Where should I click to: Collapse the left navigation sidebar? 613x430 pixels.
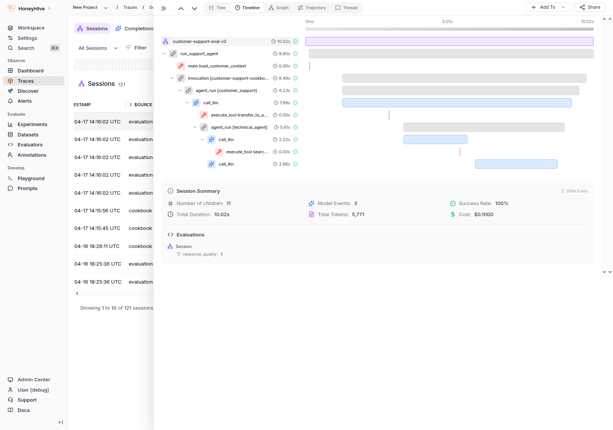click(60, 422)
